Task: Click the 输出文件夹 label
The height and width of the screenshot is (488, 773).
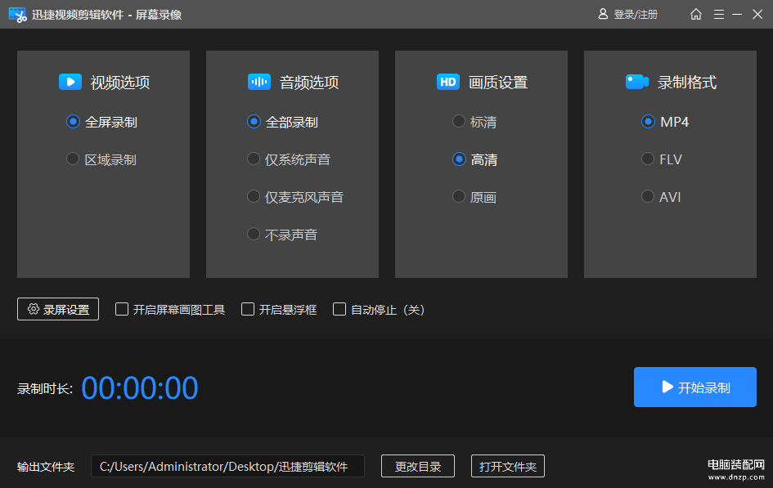Action: click(x=46, y=467)
